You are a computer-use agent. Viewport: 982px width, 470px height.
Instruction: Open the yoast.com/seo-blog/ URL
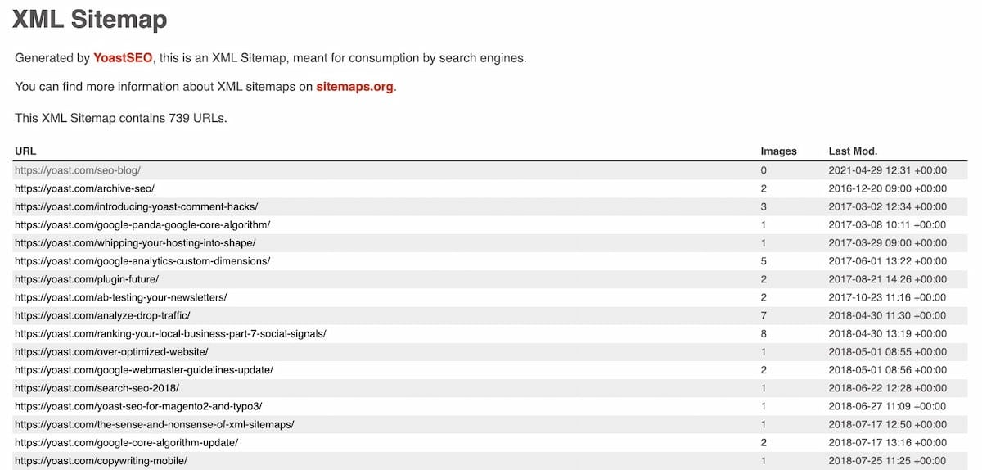[x=78, y=170]
